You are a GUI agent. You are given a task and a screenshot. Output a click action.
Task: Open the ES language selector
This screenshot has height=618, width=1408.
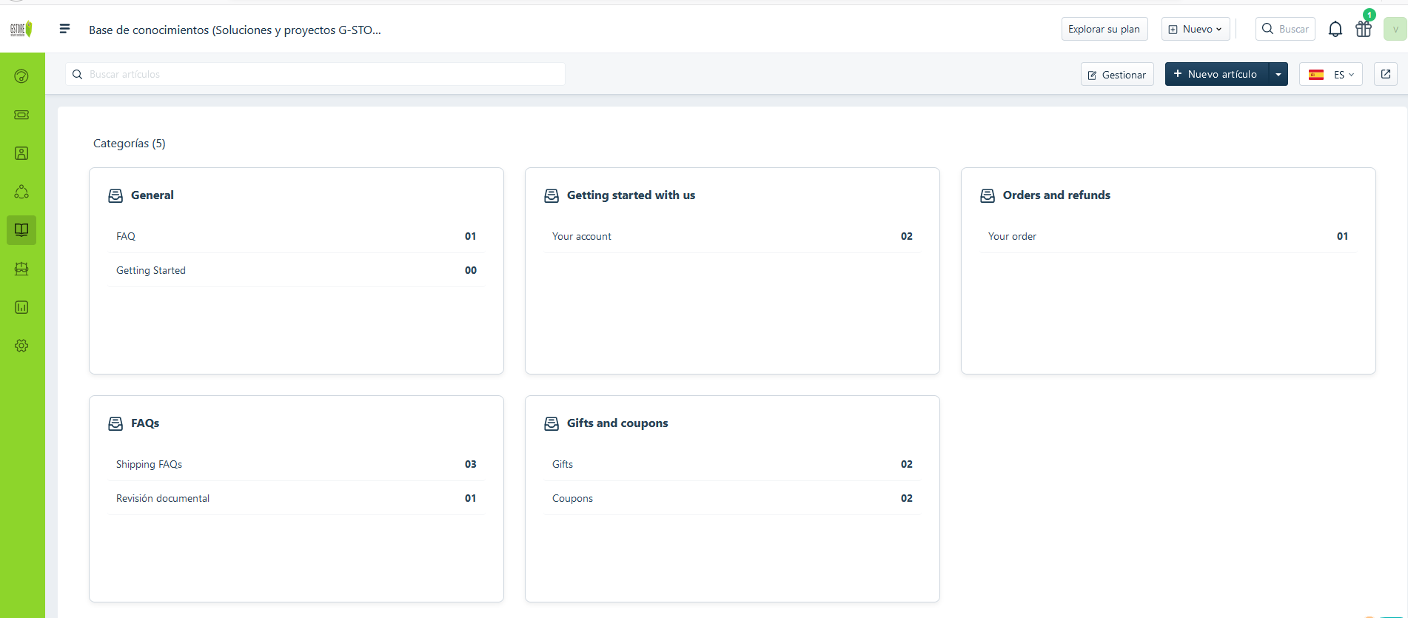[1330, 75]
